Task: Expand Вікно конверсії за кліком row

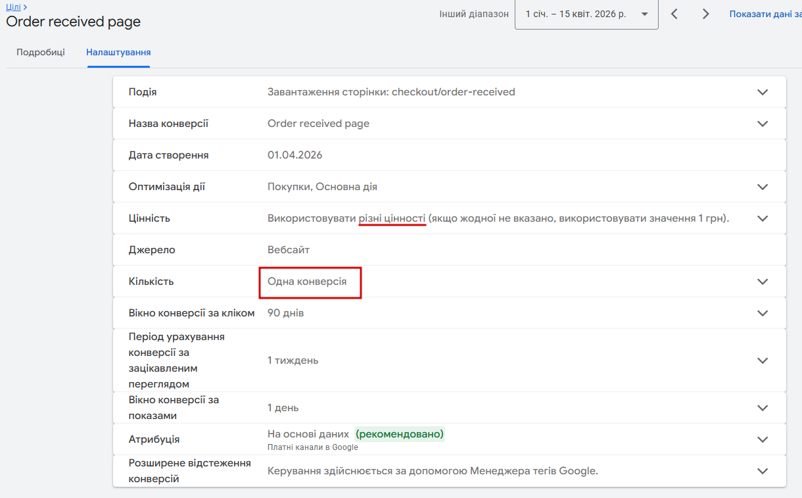Action: pos(763,313)
